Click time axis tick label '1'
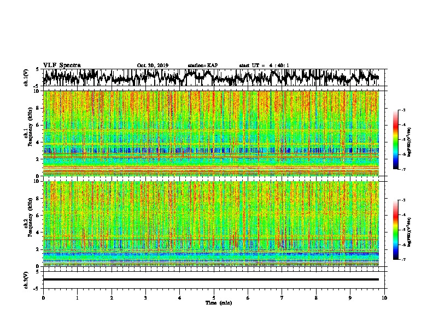433x334 pixels. pyautogui.click(x=77, y=298)
